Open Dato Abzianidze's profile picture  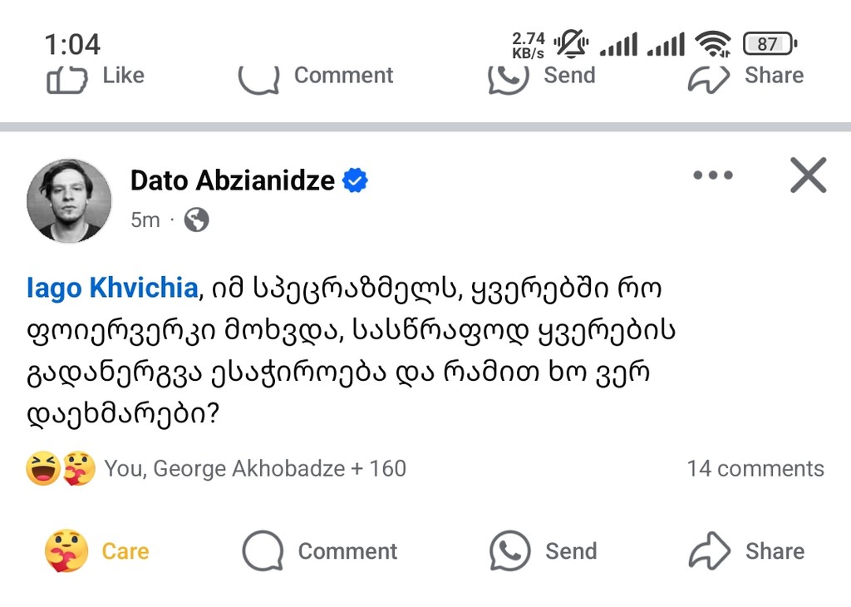click(x=69, y=200)
